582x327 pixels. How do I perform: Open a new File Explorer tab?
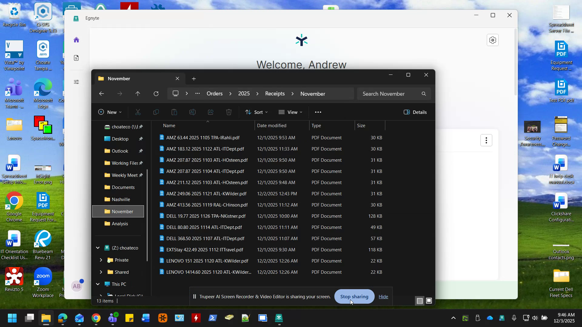tap(194, 78)
